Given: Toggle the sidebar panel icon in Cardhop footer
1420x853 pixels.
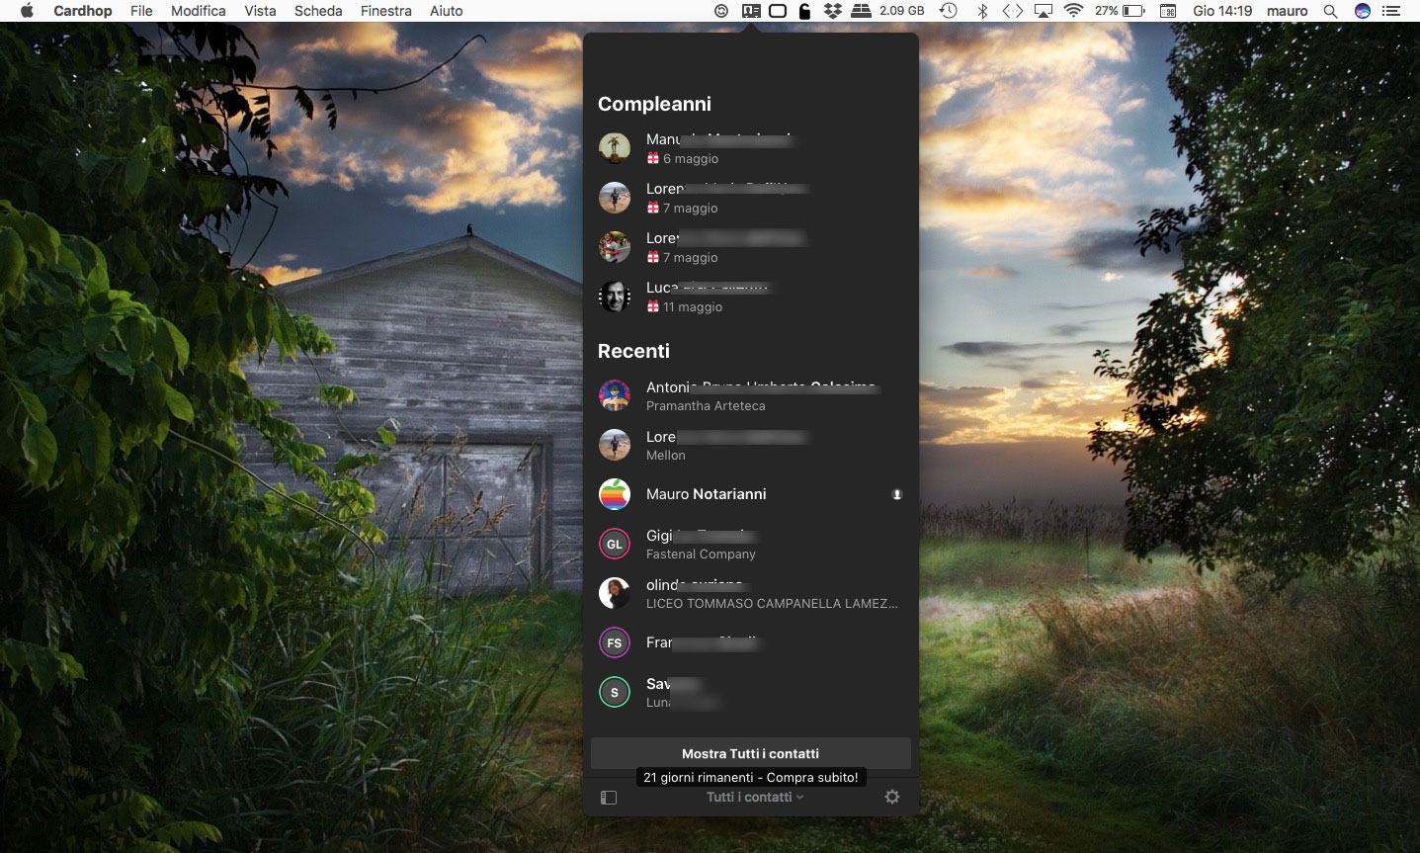Looking at the screenshot, I should point(609,798).
